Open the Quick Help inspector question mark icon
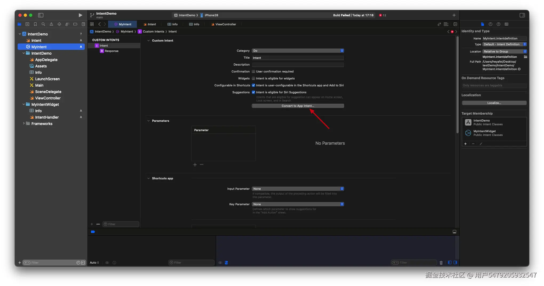 click(498, 24)
